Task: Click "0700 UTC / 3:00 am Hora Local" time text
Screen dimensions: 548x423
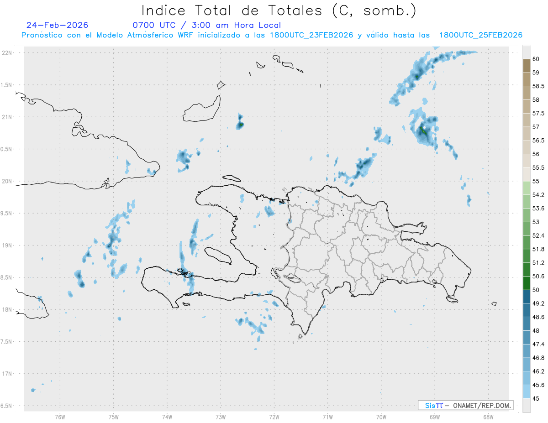Action: (206, 25)
